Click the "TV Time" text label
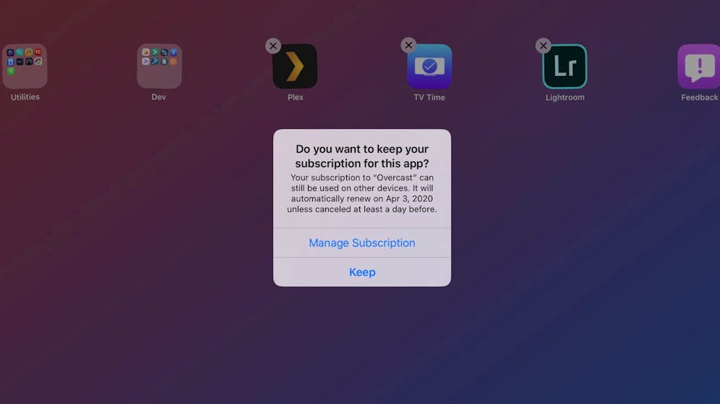Image resolution: width=720 pixels, height=404 pixels. (x=430, y=97)
